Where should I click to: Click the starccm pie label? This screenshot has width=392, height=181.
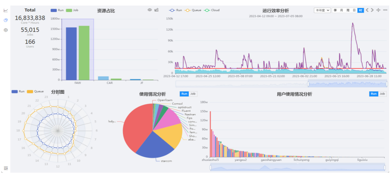(x=166, y=161)
